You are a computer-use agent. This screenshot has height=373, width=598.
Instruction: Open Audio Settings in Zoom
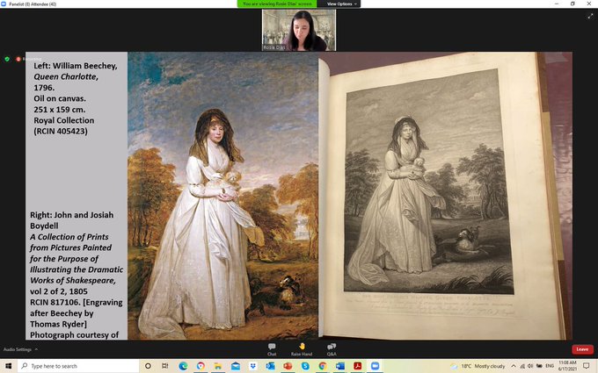pyautogui.click(x=18, y=349)
